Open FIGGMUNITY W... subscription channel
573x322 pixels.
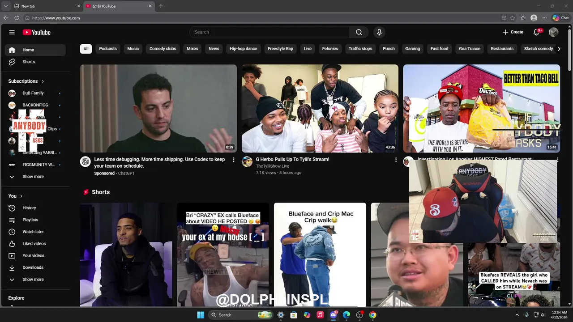35,165
